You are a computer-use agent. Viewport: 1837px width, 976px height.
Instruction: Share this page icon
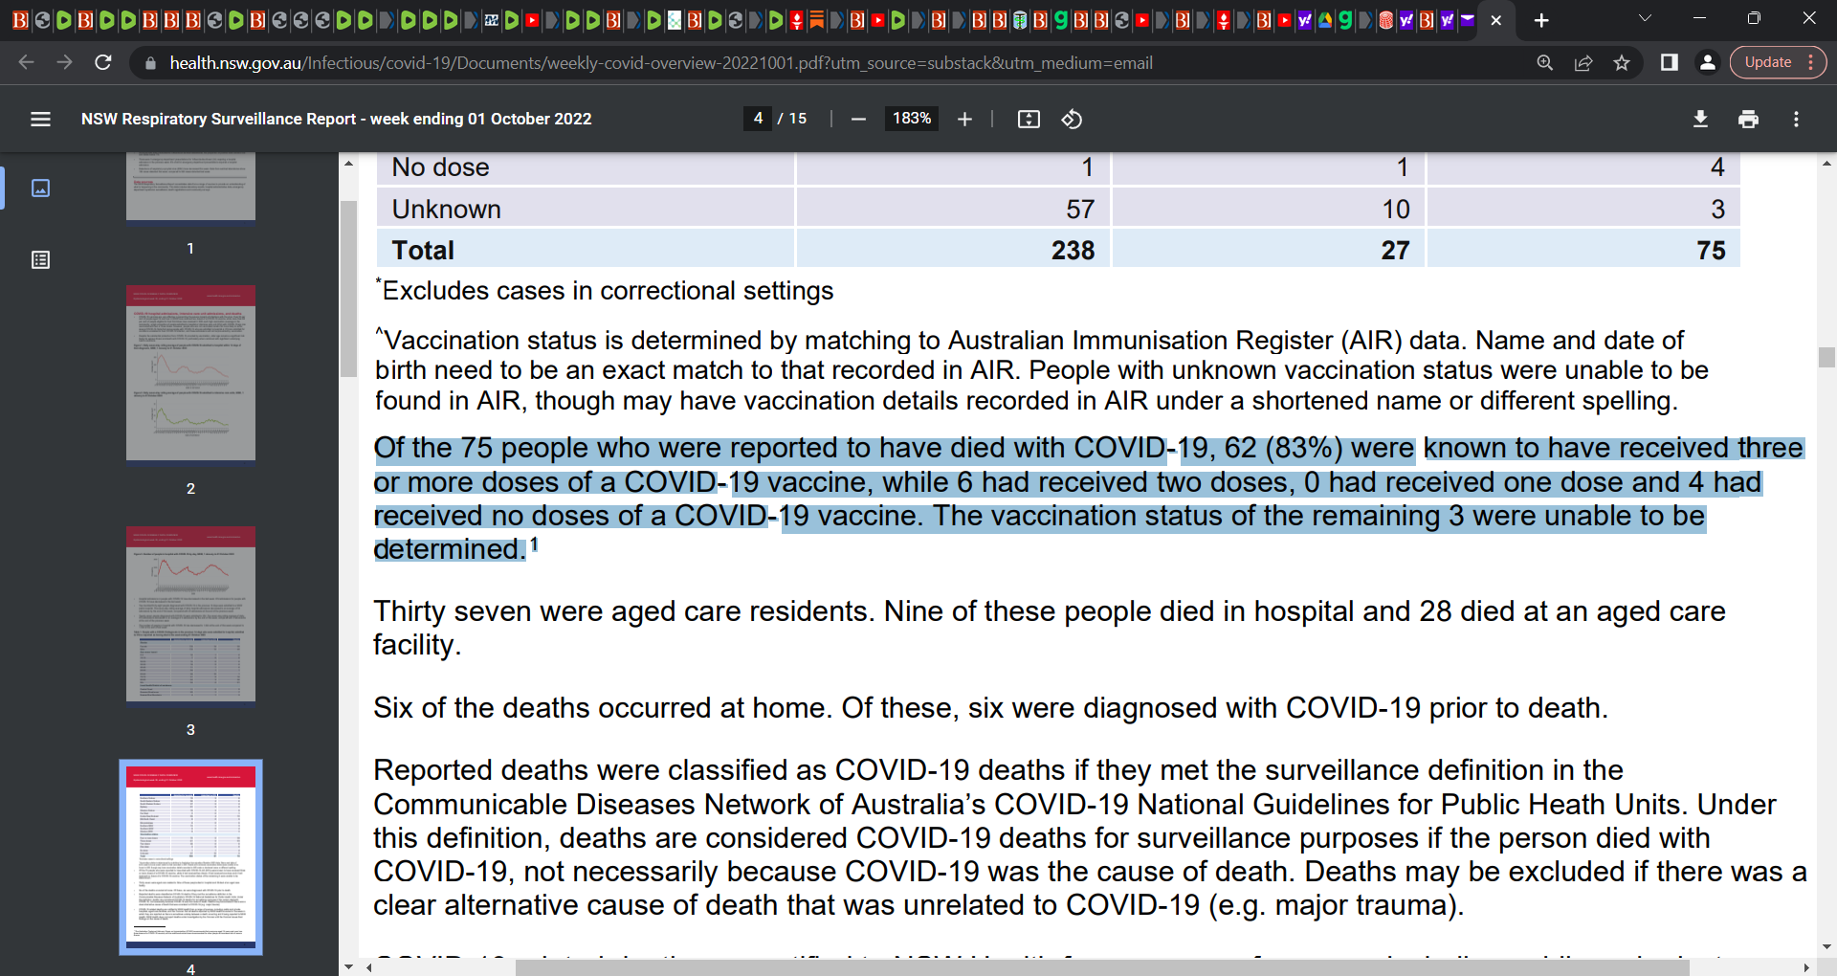pyautogui.click(x=1583, y=62)
